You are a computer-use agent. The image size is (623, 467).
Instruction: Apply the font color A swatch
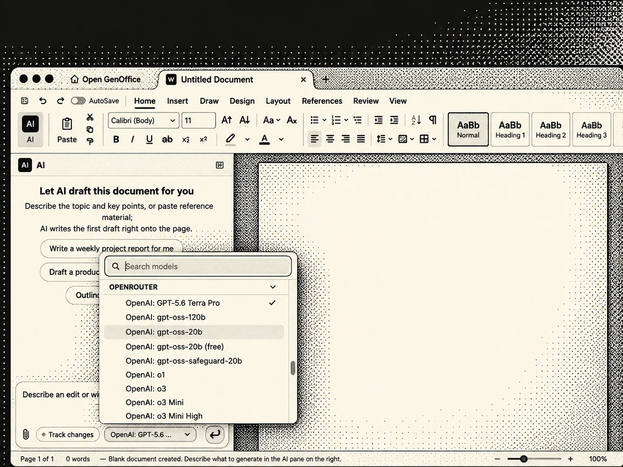point(265,139)
